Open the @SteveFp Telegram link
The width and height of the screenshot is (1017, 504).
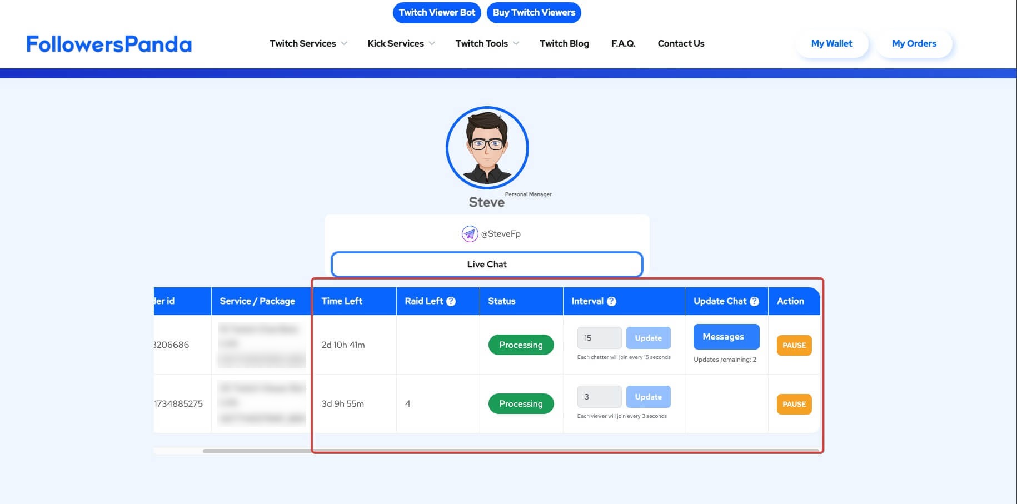point(501,234)
